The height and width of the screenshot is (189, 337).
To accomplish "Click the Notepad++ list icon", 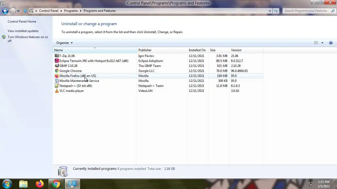I will click(x=57, y=86).
